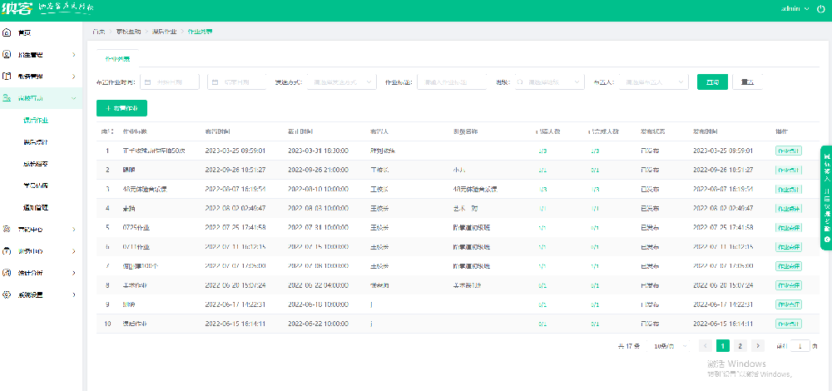Image resolution: width=832 pixels, height=391 pixels.
Task: Click the icon at the bottom of the green side tab
Action: point(826,240)
